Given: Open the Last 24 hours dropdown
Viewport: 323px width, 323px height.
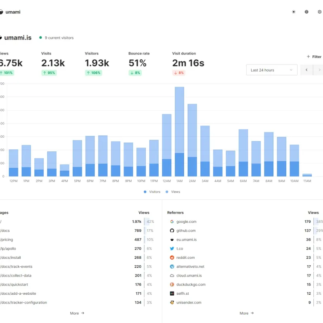Looking at the screenshot, I should pyautogui.click(x=272, y=70).
